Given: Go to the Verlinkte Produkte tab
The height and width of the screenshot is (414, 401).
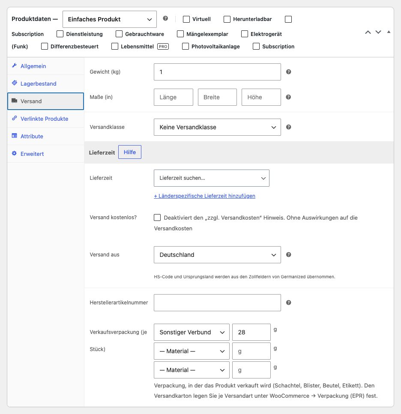Looking at the screenshot, I should 45,119.
